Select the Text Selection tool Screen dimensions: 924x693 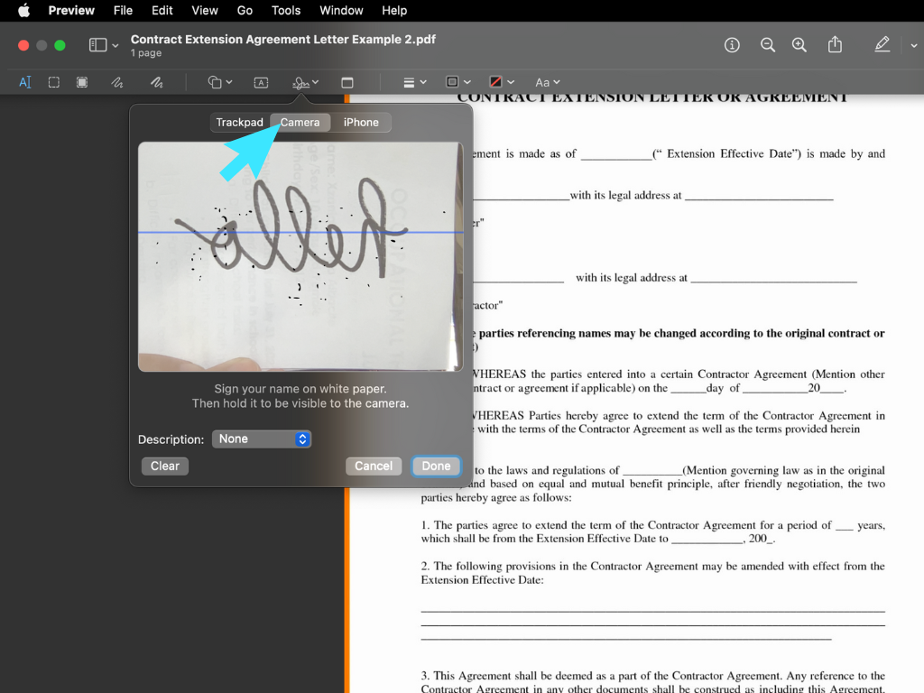click(24, 82)
